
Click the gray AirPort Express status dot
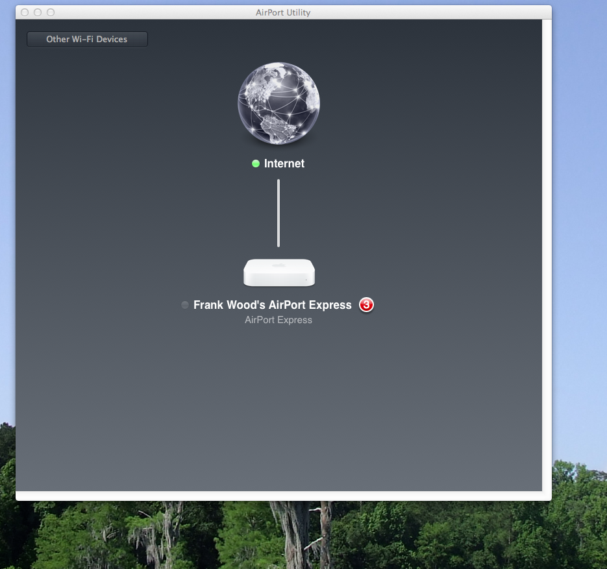185,305
